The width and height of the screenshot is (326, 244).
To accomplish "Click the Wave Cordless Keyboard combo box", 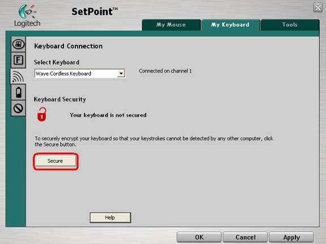I will (80, 73).
